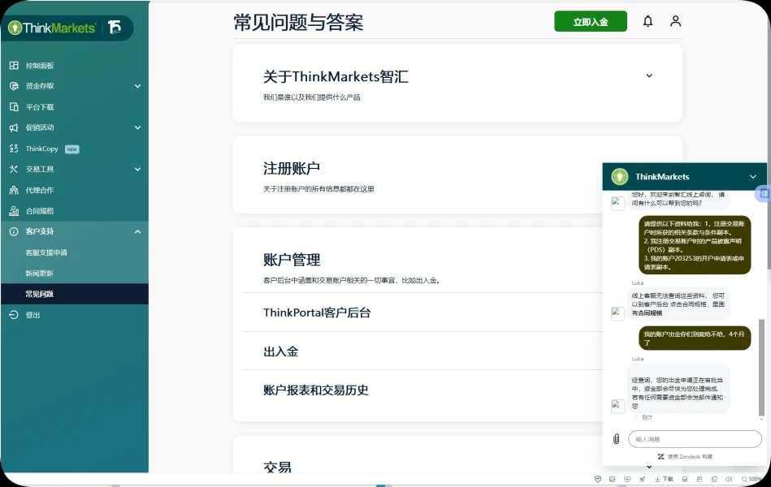Open the notifications bell icon
This screenshot has width=771, height=487.
(648, 21)
